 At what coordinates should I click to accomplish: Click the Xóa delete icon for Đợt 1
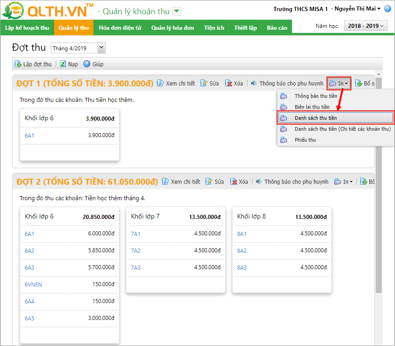(228, 83)
